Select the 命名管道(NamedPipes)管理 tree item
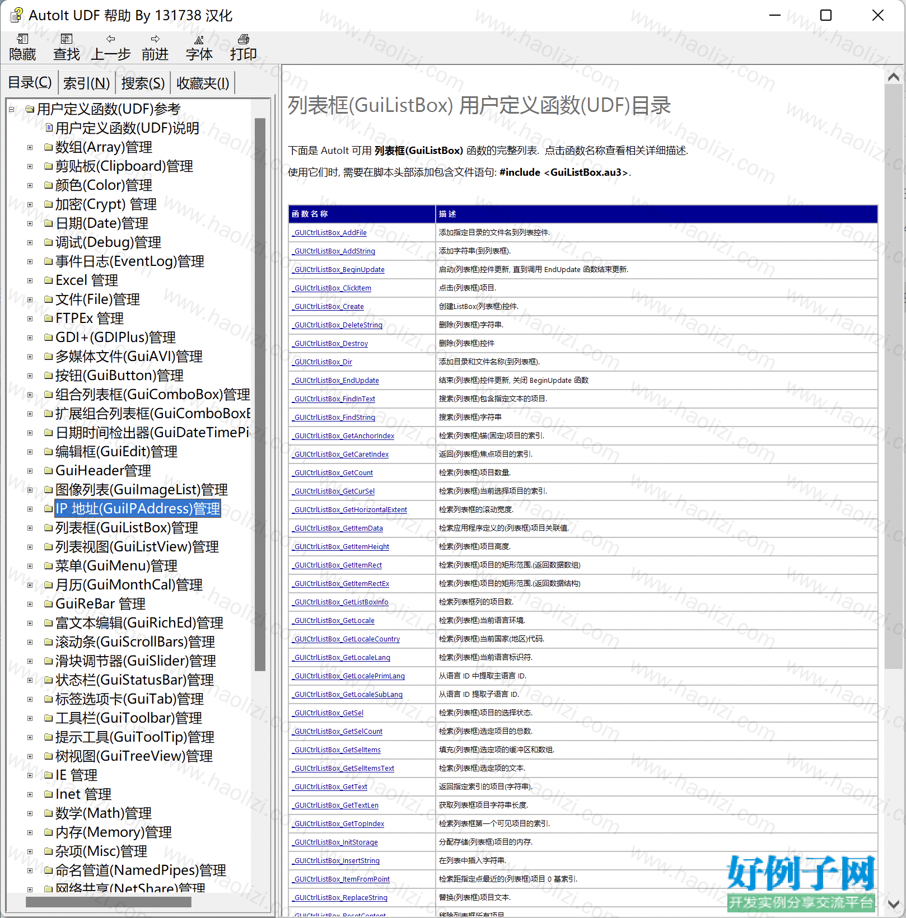The height and width of the screenshot is (918, 906). tap(141, 870)
